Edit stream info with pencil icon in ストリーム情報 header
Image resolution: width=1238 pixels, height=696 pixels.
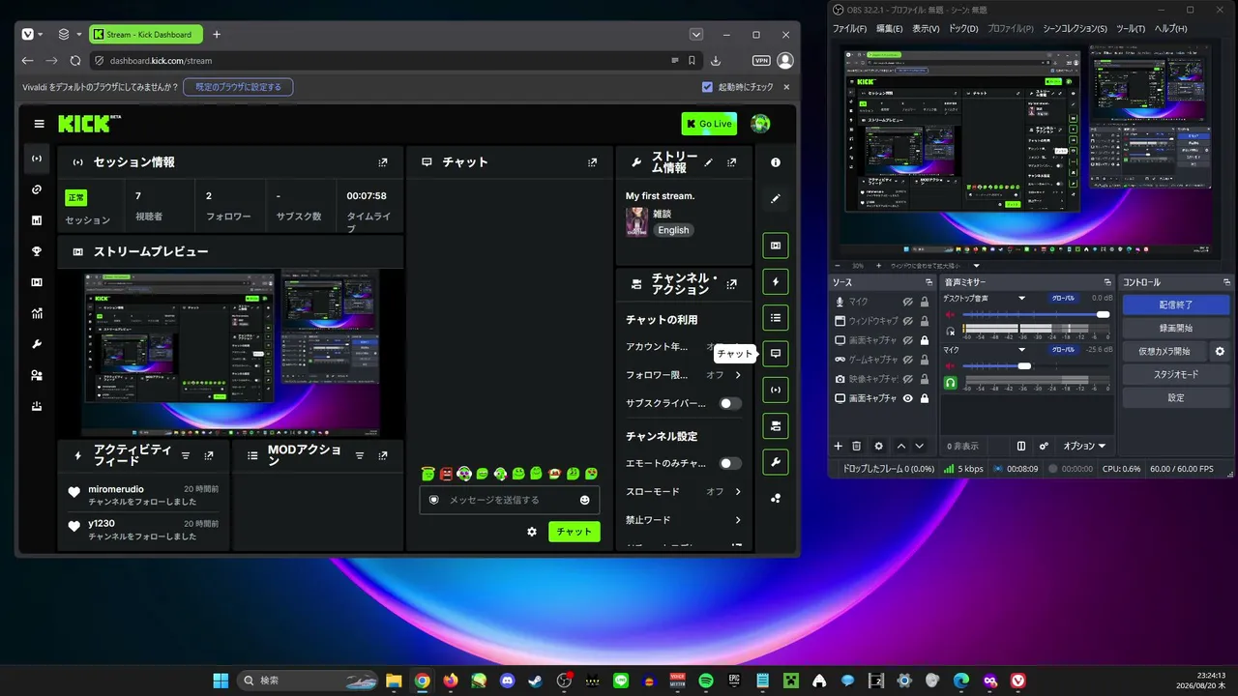[x=708, y=162]
